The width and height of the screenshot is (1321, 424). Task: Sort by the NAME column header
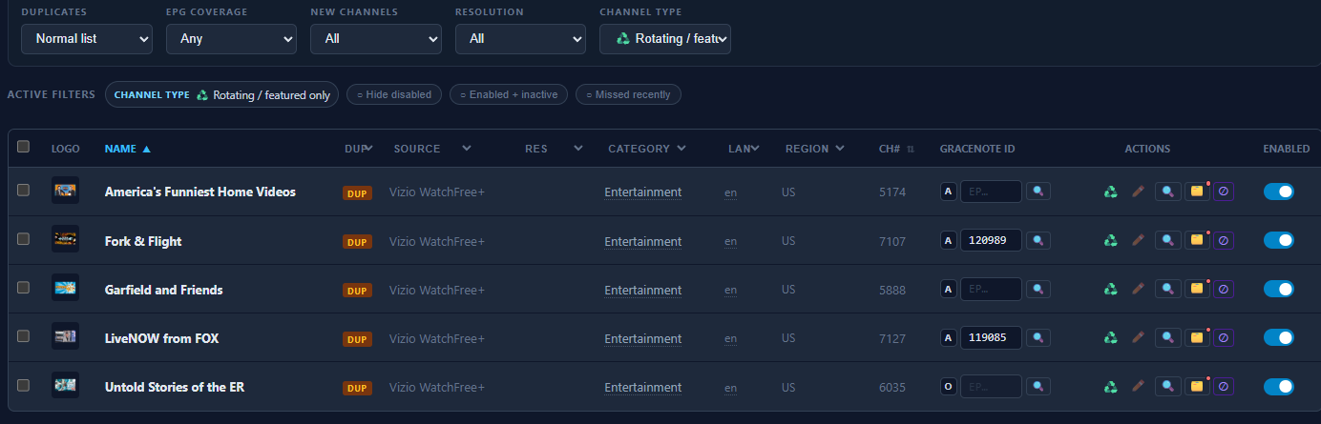(x=127, y=149)
